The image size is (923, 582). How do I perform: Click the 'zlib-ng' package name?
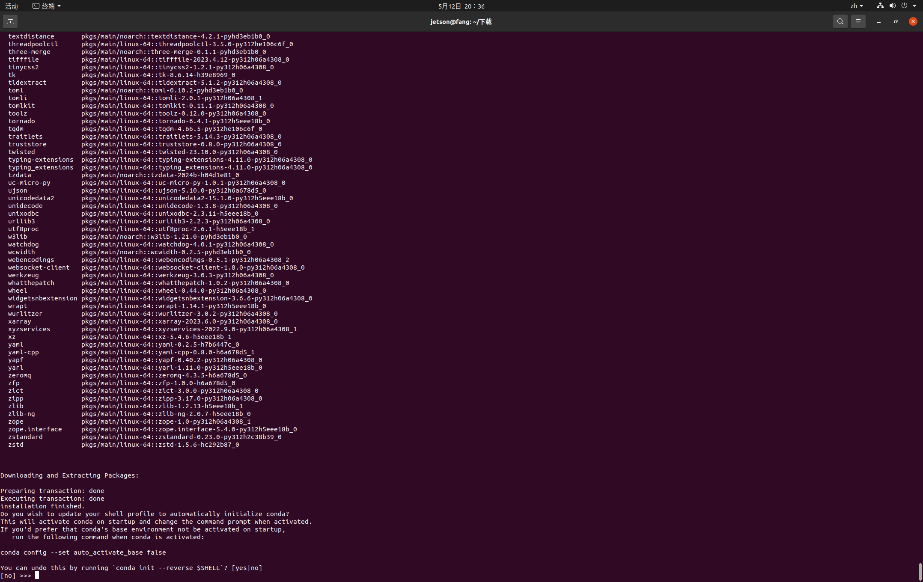click(21, 414)
